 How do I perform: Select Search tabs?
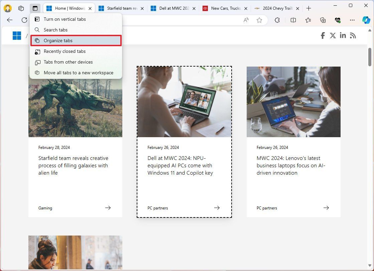click(x=55, y=30)
